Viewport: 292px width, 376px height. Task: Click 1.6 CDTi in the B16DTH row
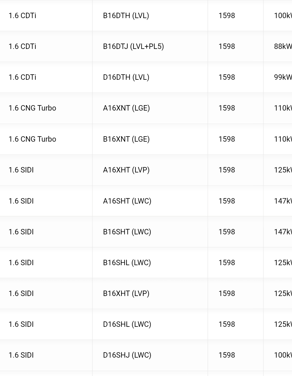click(x=22, y=16)
